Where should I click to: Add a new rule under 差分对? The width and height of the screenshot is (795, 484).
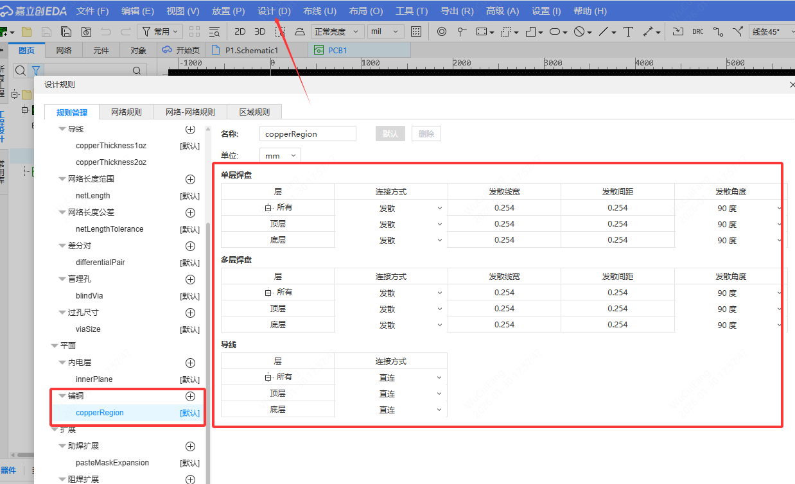pyautogui.click(x=190, y=246)
